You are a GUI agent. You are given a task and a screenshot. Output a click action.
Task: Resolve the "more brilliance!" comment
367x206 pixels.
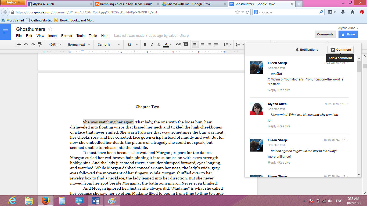(x=284, y=163)
